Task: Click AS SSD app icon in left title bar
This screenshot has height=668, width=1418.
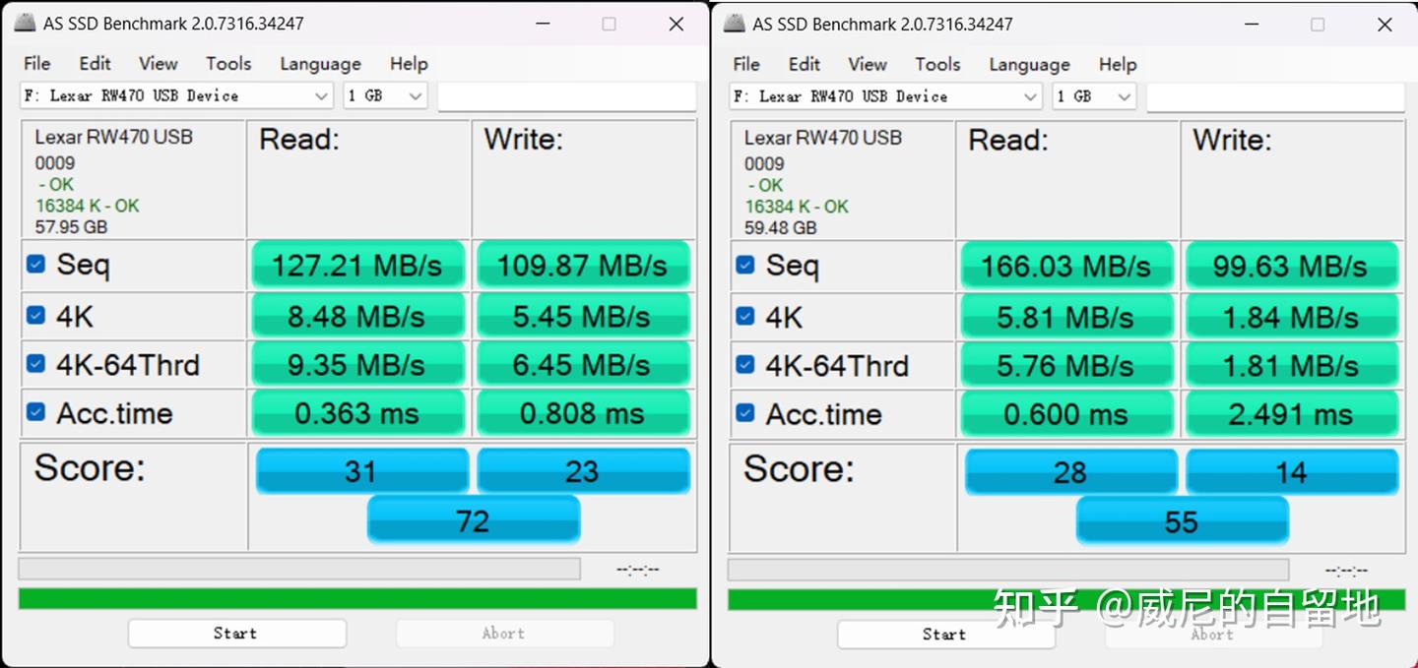Action: [x=25, y=24]
